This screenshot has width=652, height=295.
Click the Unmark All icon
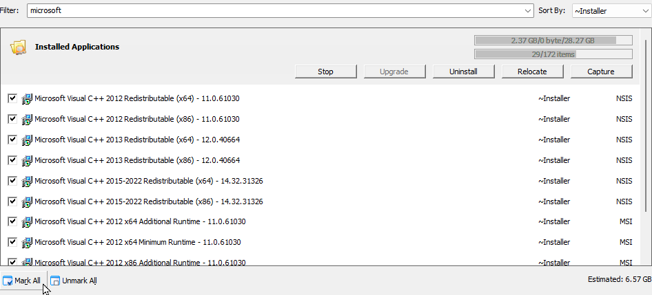[55, 281]
